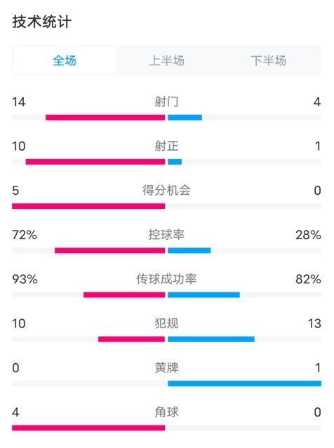Click the blue 控球率 bar
Image resolution: width=334 pixels, height=448 pixels.
click(189, 250)
